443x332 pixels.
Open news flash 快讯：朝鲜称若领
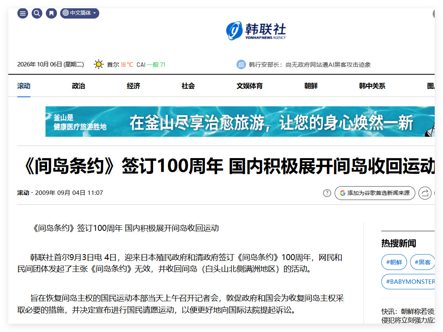click(408, 316)
